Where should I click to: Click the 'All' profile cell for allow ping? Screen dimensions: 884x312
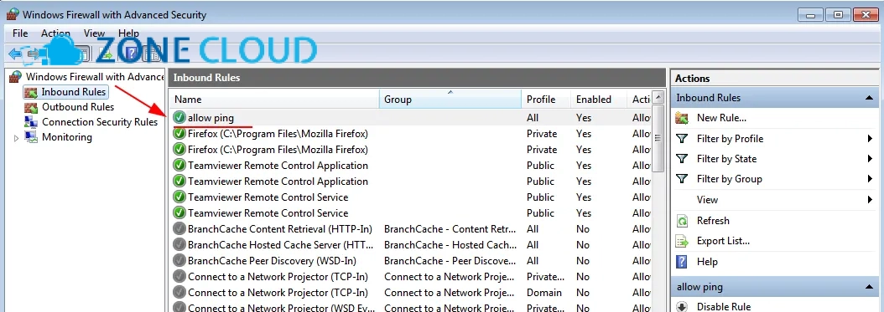click(533, 117)
